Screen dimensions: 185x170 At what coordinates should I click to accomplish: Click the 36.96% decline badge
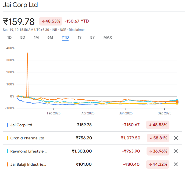click(158, 151)
